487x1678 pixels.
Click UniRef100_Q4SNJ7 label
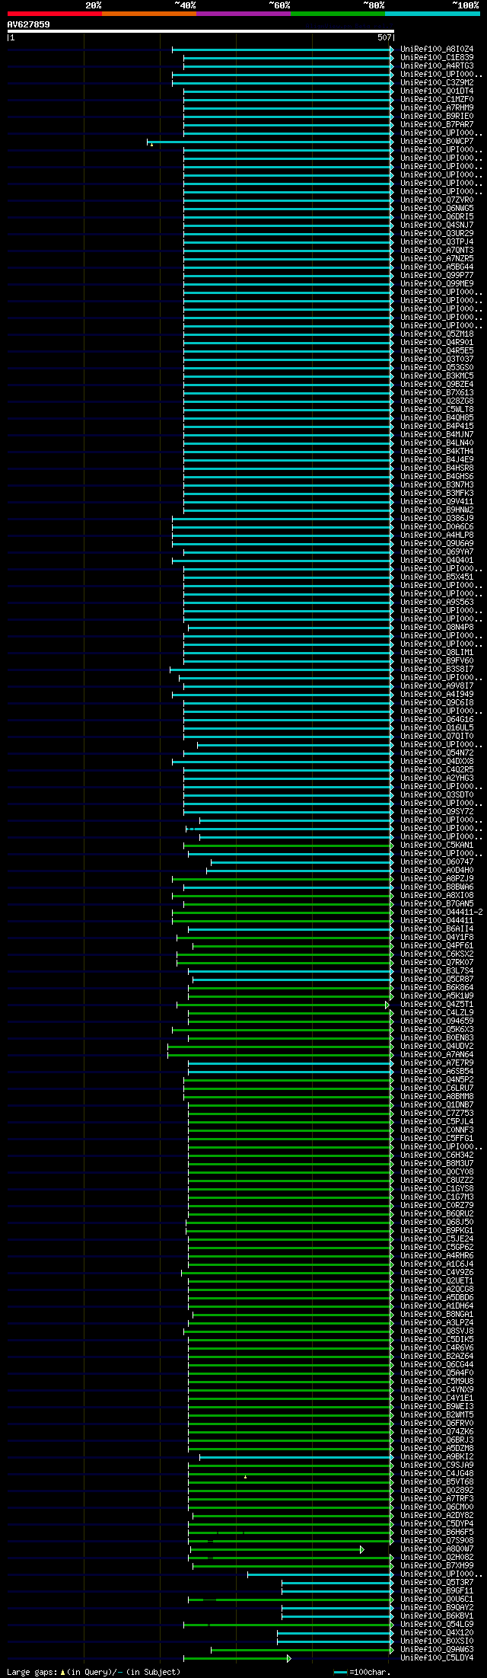click(437, 225)
